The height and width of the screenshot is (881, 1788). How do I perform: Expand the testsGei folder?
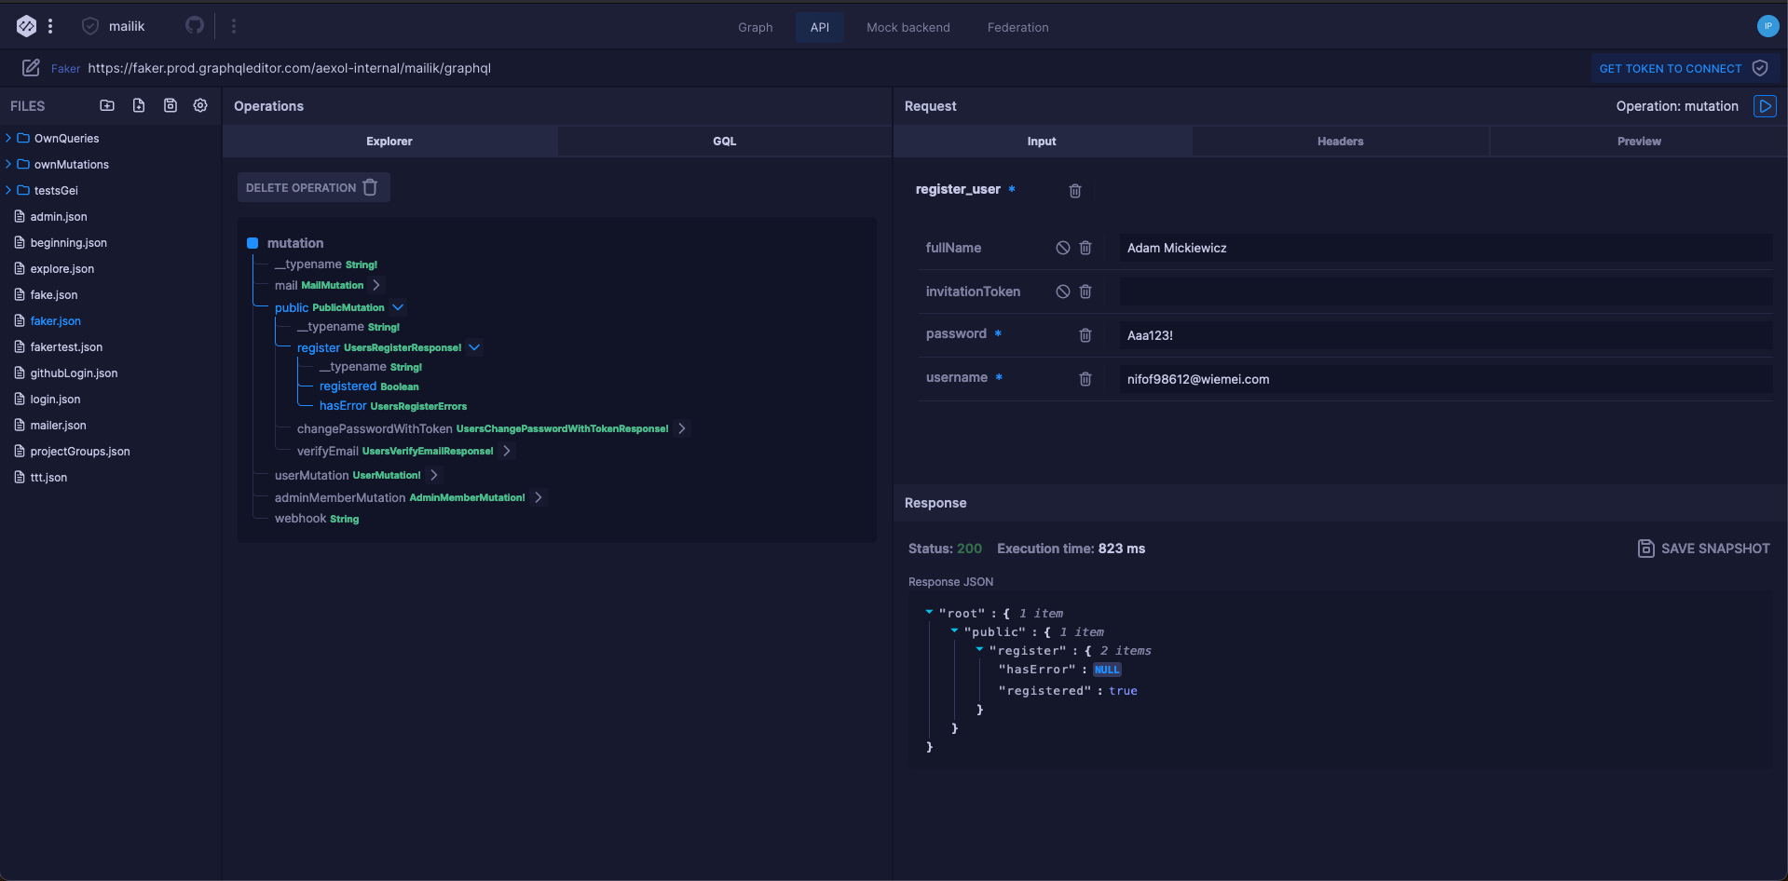8,190
